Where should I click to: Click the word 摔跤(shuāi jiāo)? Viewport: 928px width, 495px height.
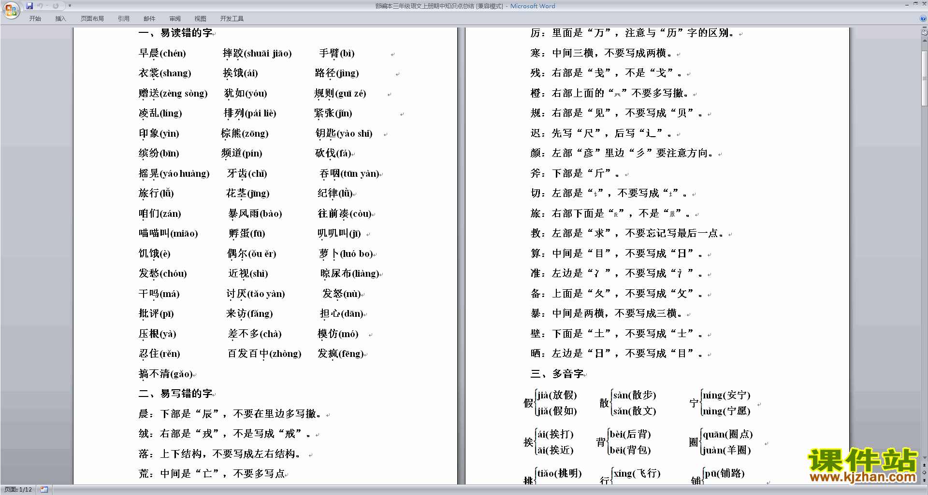pyautogui.click(x=257, y=53)
